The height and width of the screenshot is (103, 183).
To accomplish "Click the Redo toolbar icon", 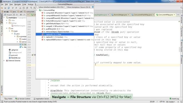I will coord(16,8).
